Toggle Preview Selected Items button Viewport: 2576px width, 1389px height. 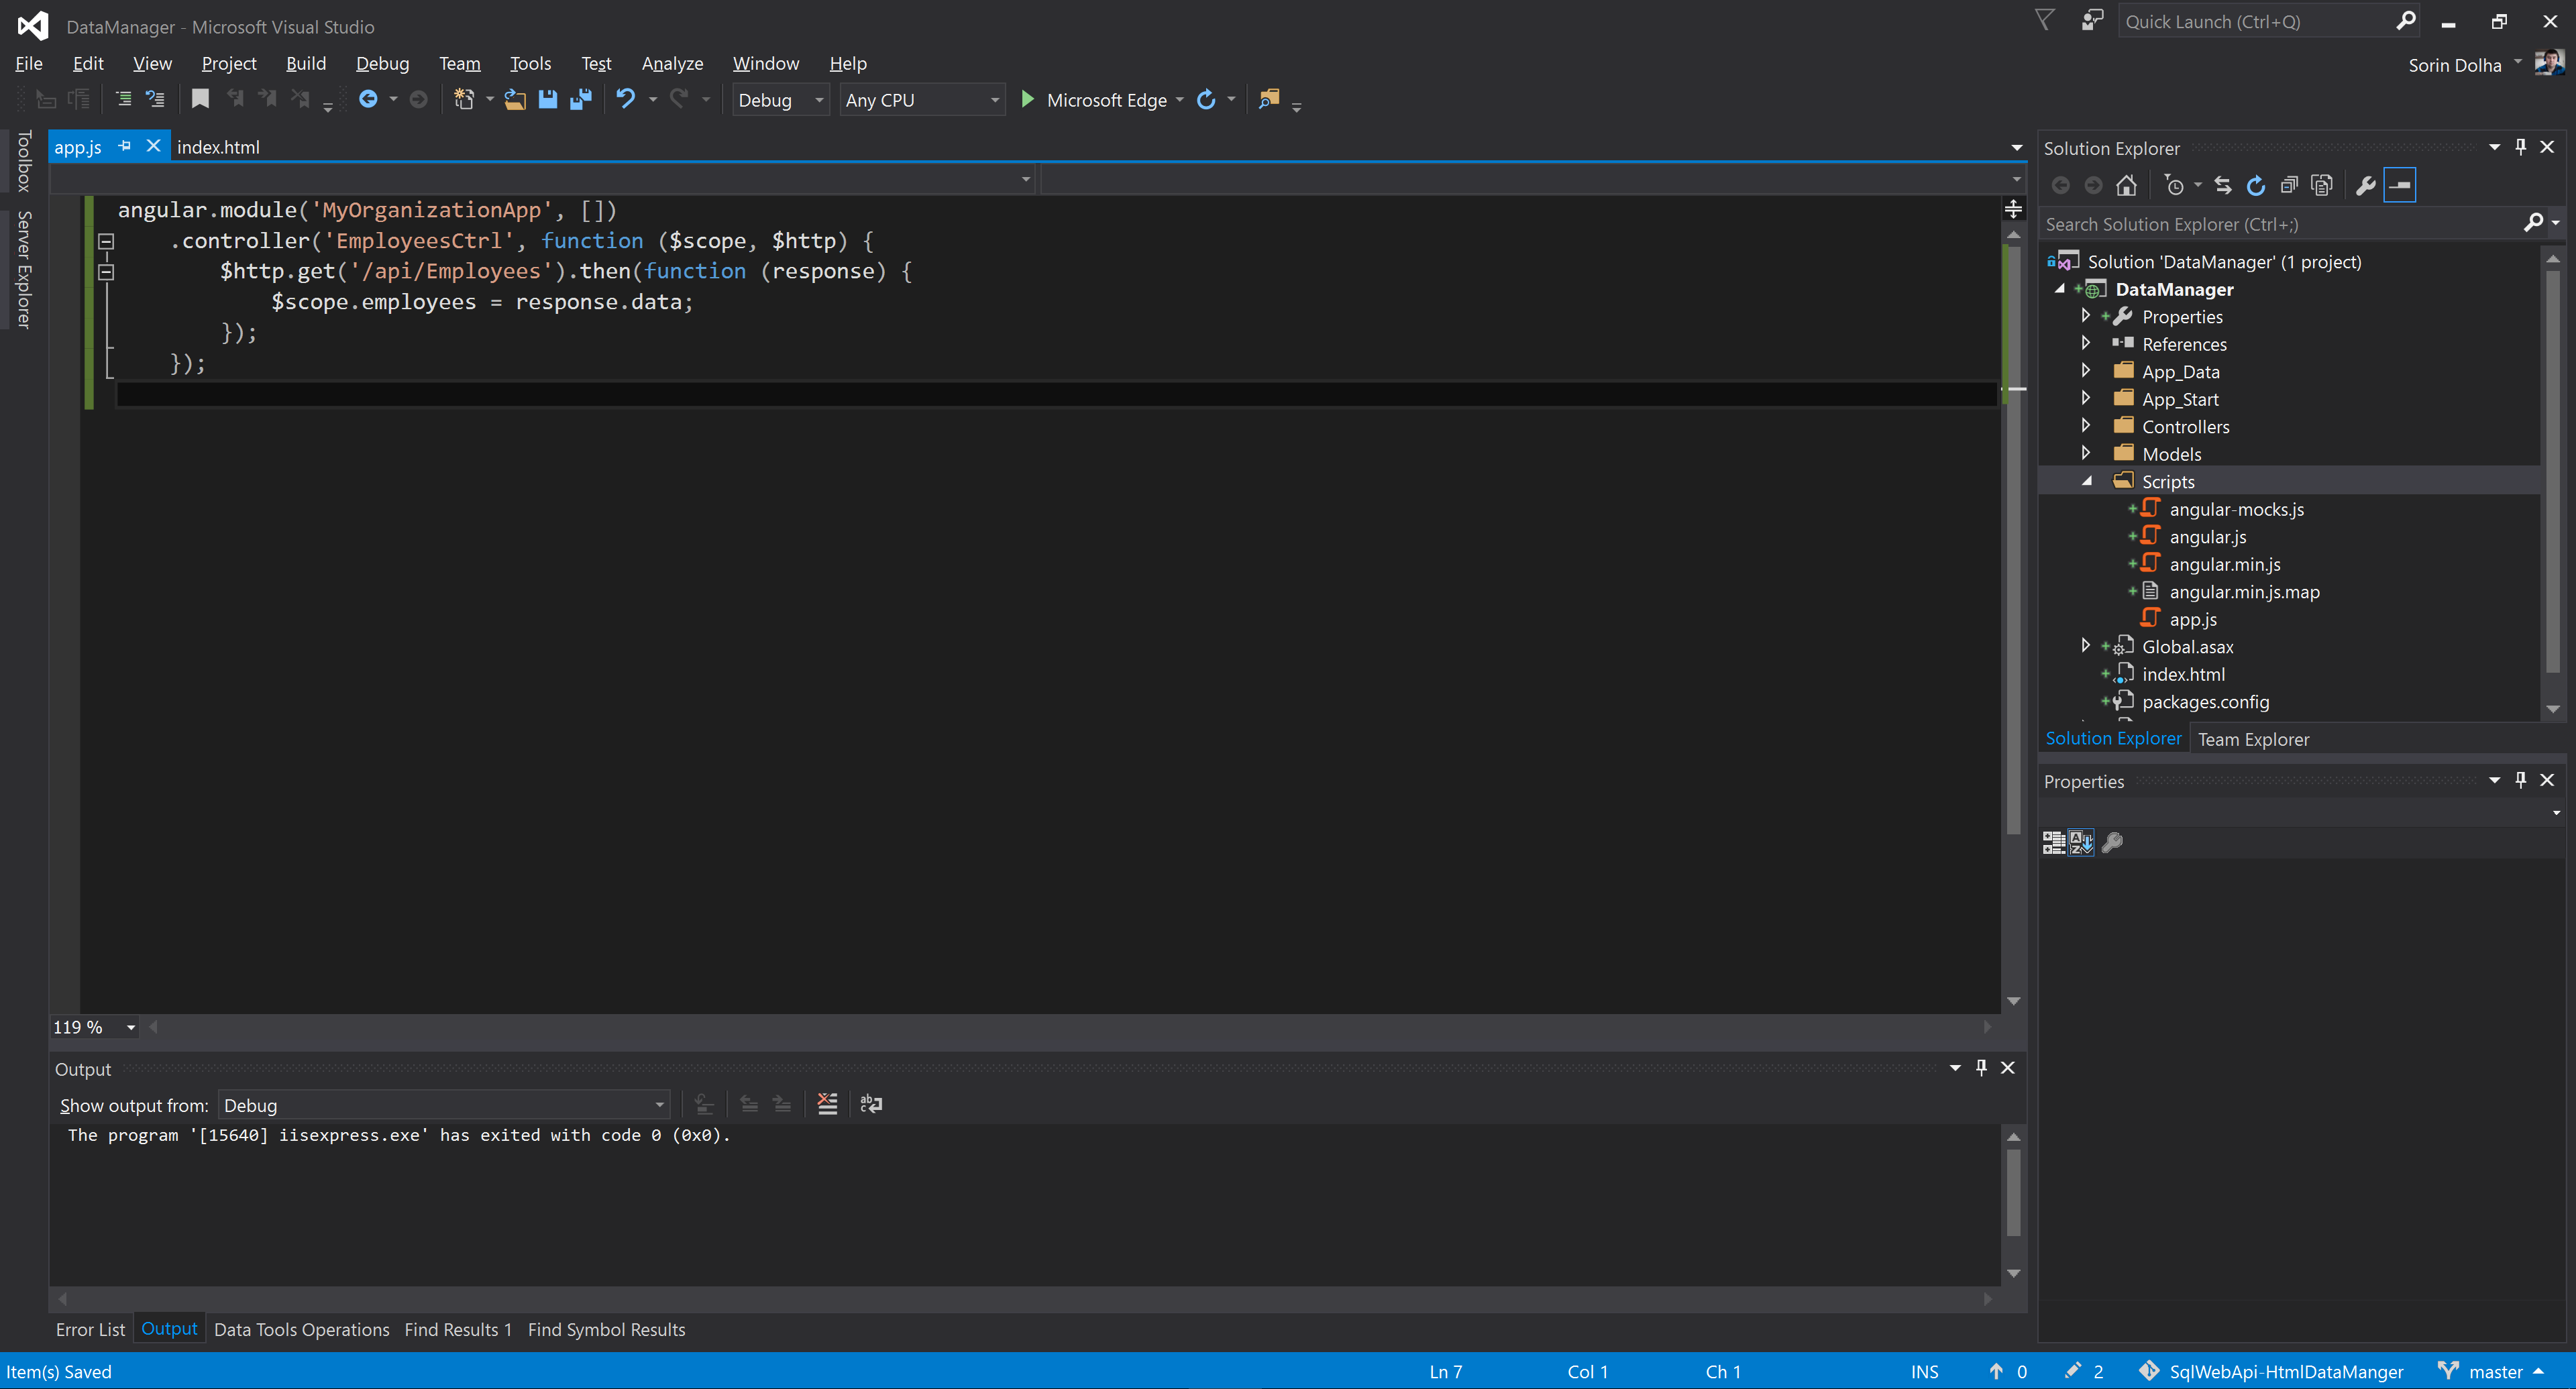coord(2400,185)
